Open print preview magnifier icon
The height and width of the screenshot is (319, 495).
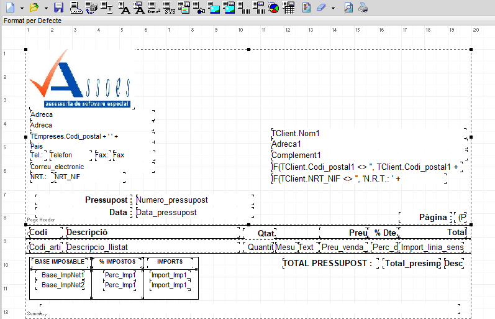(x=348, y=7)
